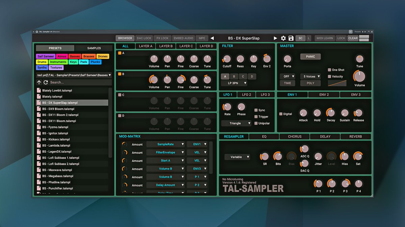The image size is (405, 227).
Task: Enable layer C checkbox
Action: pos(120,95)
